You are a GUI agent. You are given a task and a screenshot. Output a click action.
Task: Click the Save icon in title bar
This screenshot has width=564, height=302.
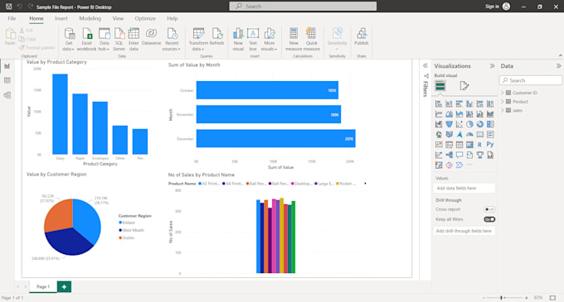[x=9, y=7]
